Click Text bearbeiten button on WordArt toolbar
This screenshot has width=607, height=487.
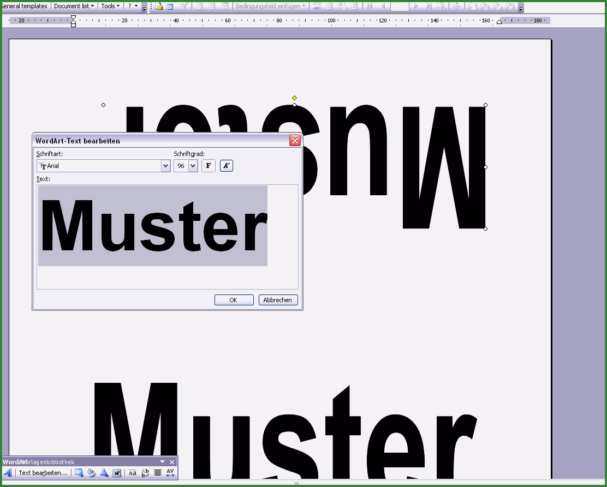point(43,473)
